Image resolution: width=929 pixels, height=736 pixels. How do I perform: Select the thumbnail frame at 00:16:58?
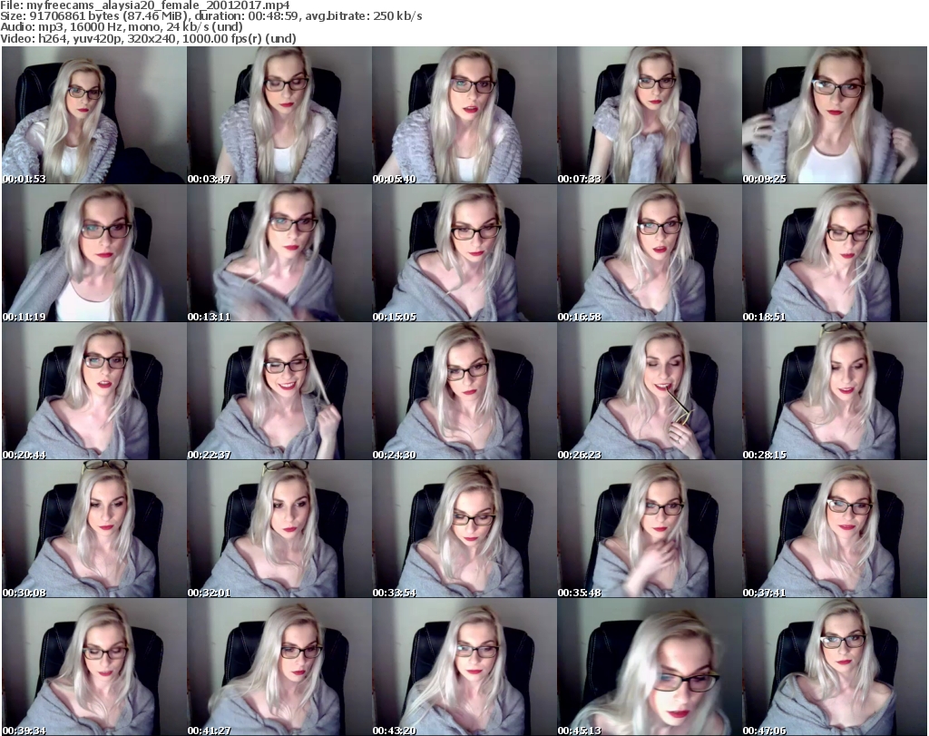coord(649,253)
